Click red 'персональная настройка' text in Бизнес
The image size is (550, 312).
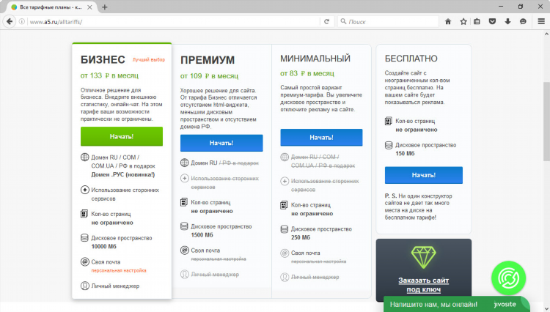tap(119, 270)
